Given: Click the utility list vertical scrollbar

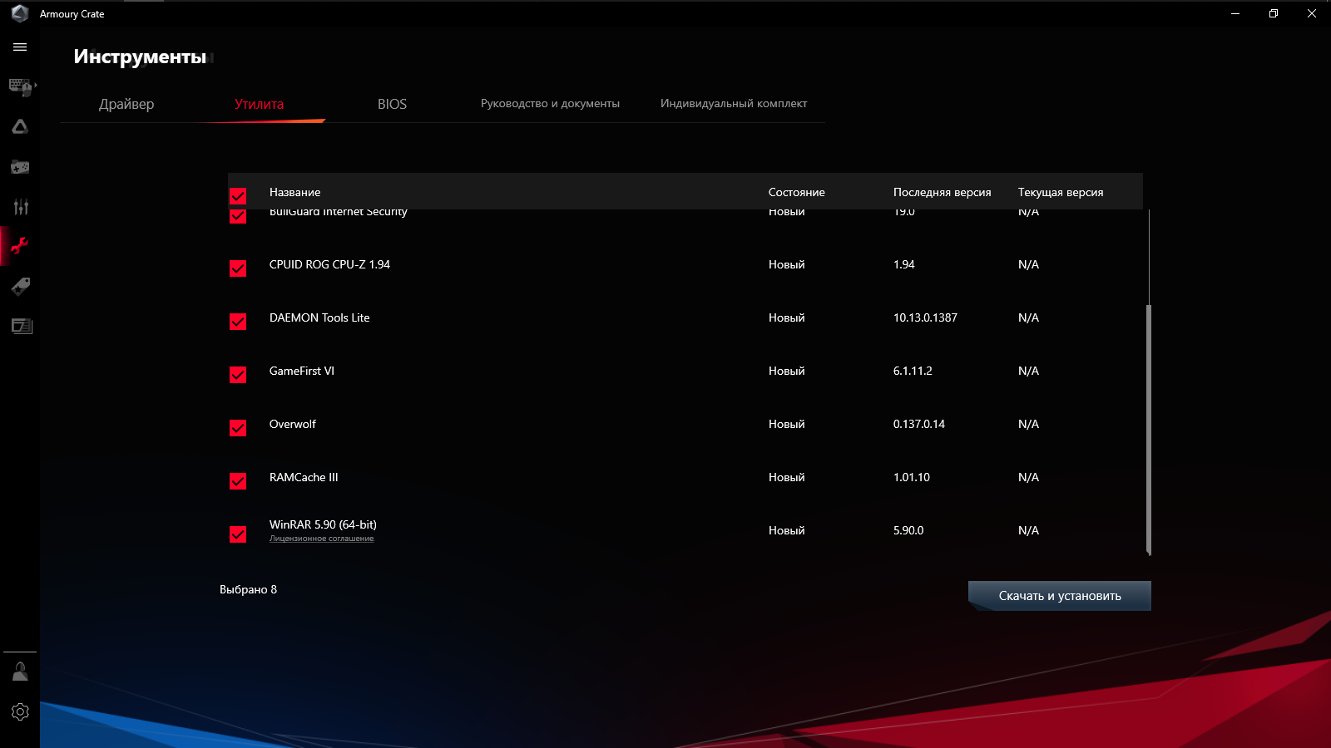Looking at the screenshot, I should [x=1149, y=429].
